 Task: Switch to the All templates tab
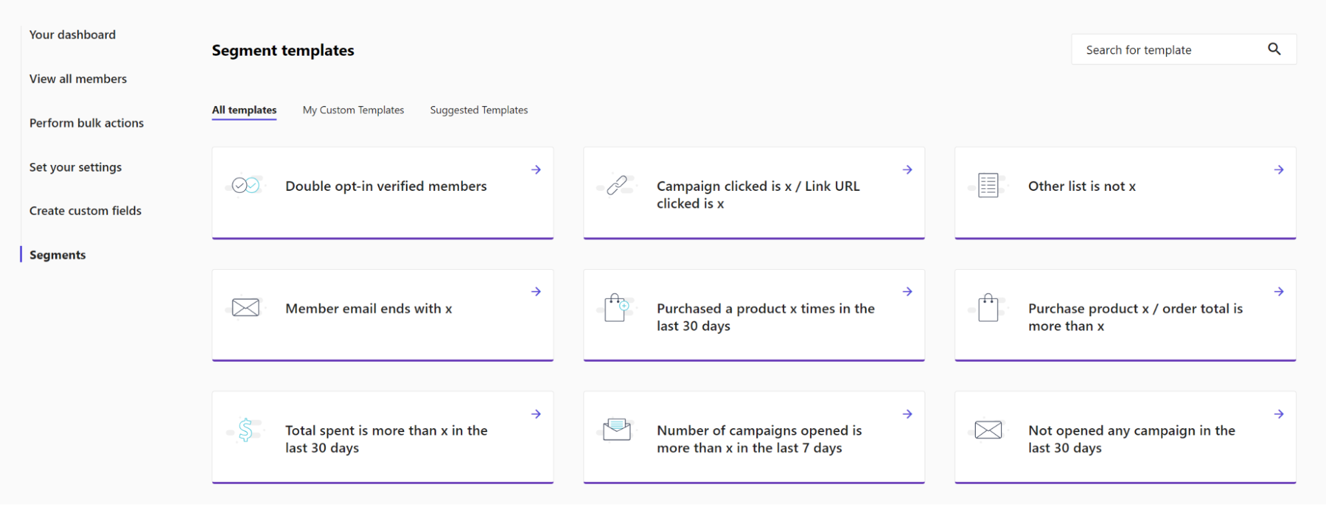click(244, 110)
